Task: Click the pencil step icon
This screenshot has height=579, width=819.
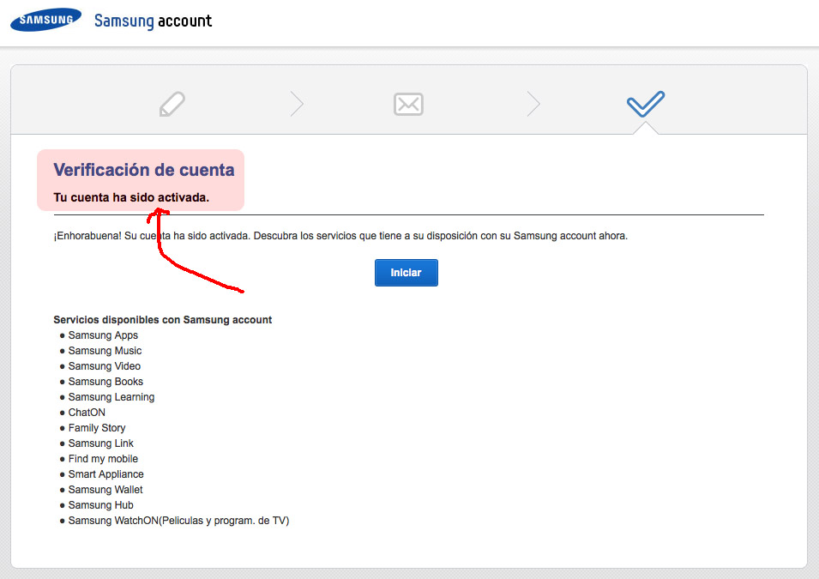Action: point(172,104)
